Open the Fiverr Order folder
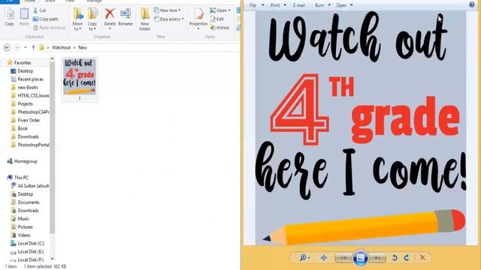Image resolution: width=481 pixels, height=270 pixels. [x=29, y=120]
